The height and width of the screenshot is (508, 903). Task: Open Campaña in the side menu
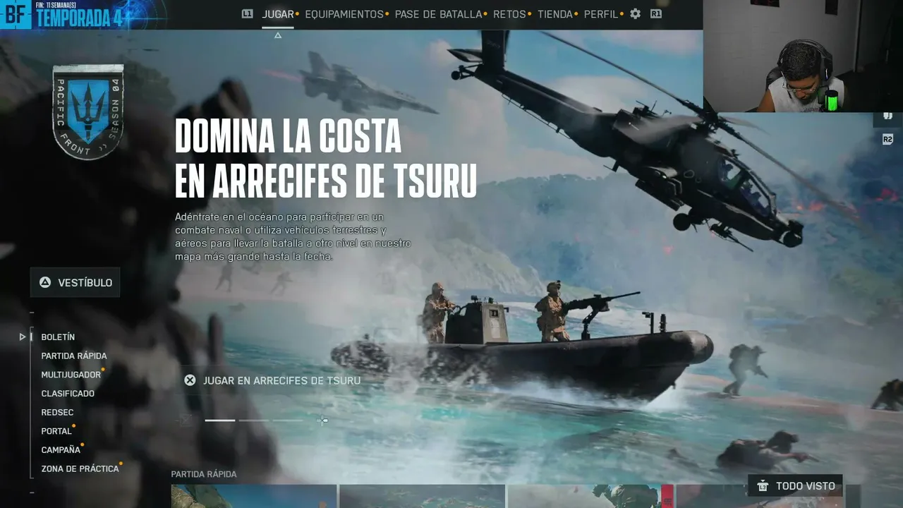pos(61,449)
